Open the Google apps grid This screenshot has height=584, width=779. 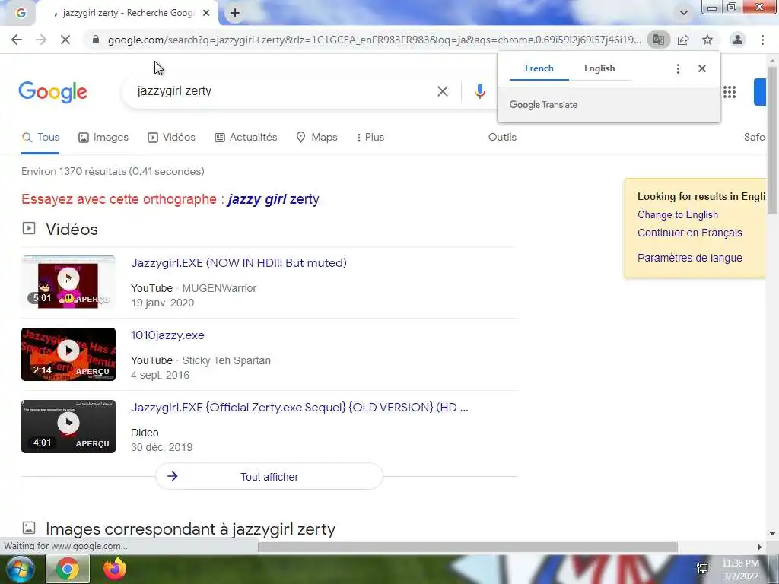point(730,92)
